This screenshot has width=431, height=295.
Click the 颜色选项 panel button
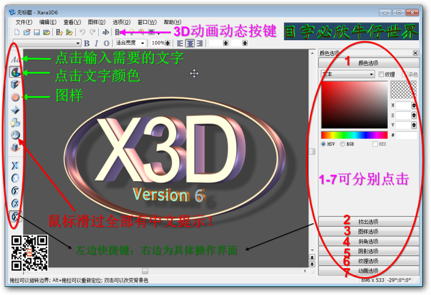368,63
